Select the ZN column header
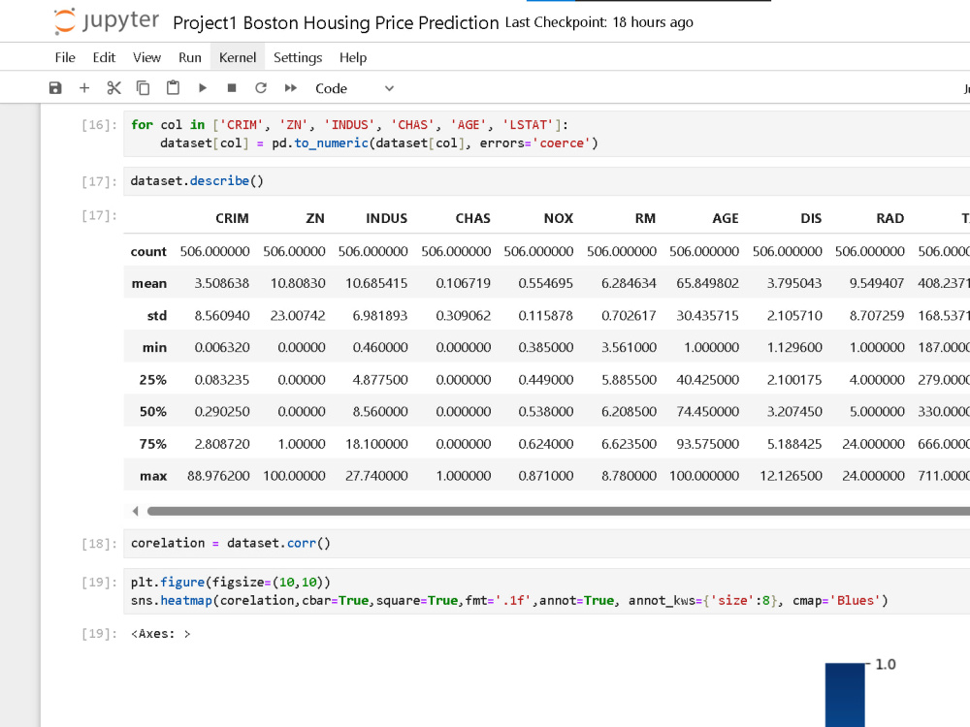 point(315,218)
